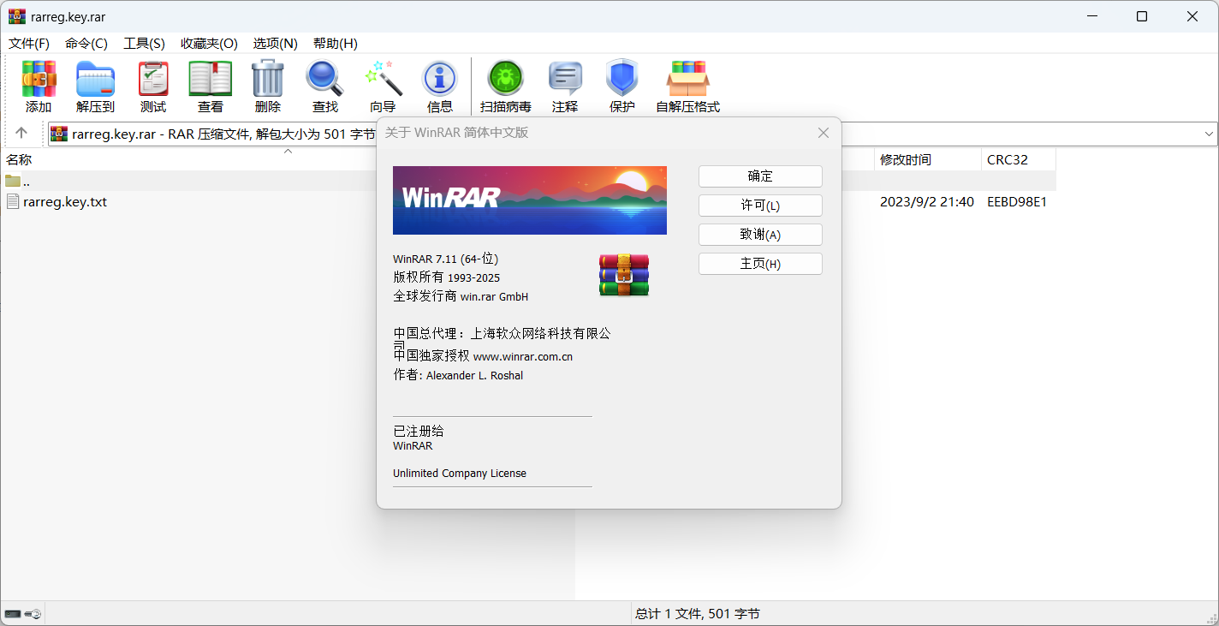Launch the 向导 (Wizard) wand icon
Viewport: 1219px width, 626px height.
[383, 79]
